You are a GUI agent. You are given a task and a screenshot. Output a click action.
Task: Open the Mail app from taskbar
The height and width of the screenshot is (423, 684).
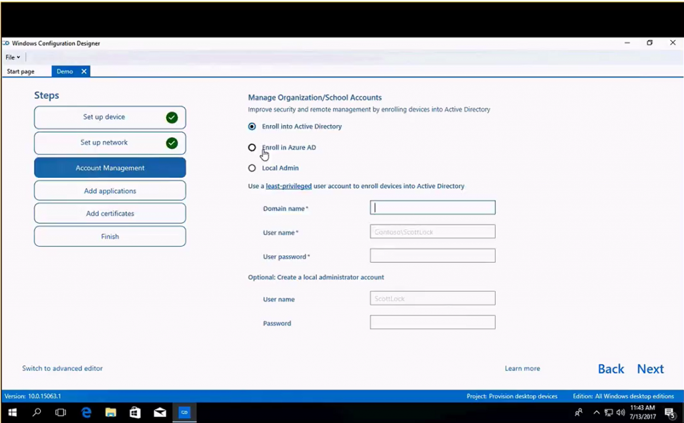(x=160, y=412)
